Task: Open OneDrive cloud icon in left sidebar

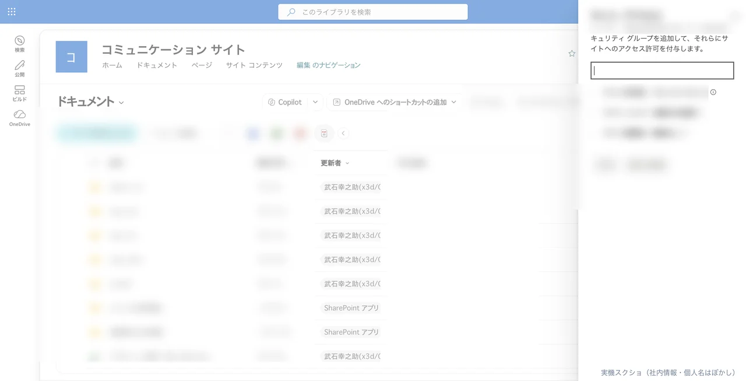Action: click(20, 118)
